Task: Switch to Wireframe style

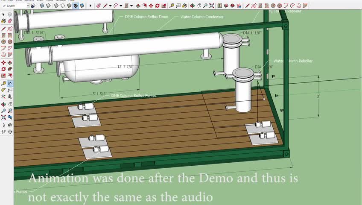Action: coord(56,6)
